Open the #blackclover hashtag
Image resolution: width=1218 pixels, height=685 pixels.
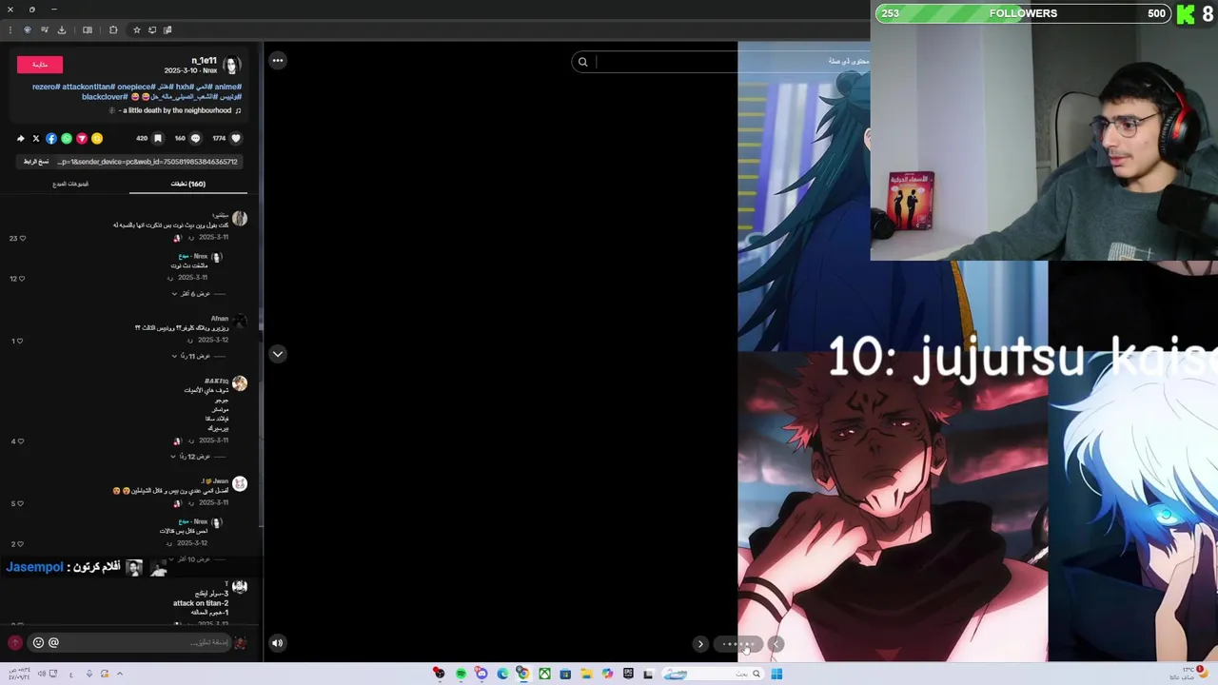tap(105, 97)
